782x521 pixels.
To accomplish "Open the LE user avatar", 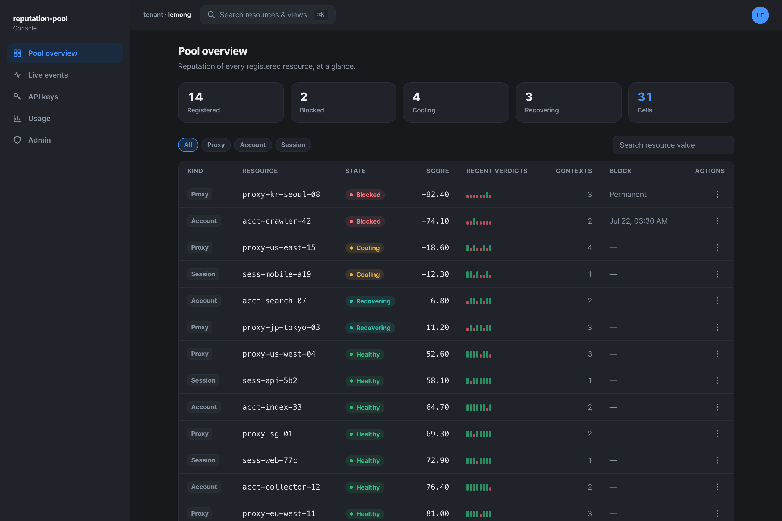I will point(760,15).
